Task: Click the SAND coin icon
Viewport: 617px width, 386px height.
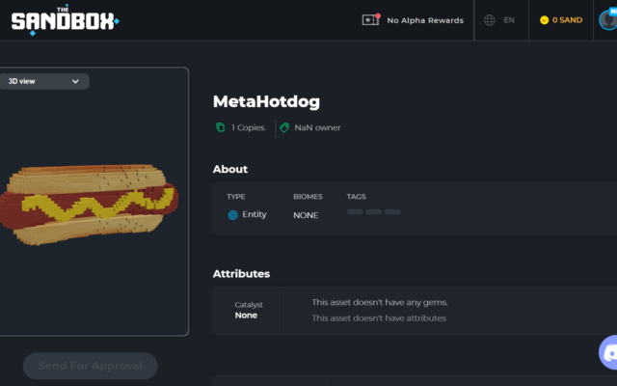Action: [544, 20]
